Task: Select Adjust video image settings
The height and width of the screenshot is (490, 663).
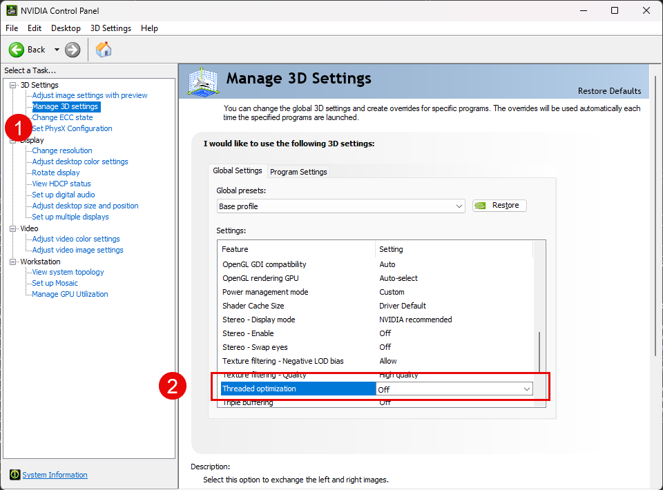Action: pos(78,250)
